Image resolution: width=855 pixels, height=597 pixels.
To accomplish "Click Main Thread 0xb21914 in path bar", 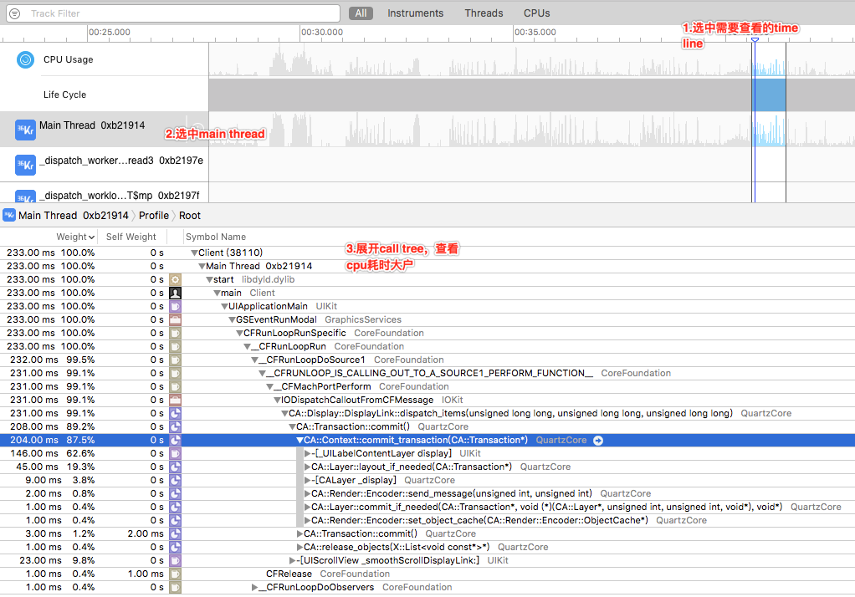I will (x=74, y=216).
